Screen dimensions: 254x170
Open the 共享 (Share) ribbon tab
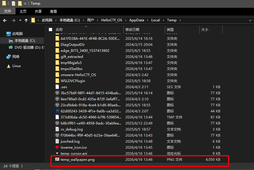coord(38,11)
